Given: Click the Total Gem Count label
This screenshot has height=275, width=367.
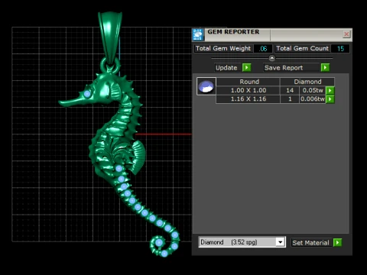Looking at the screenshot, I should point(302,48).
